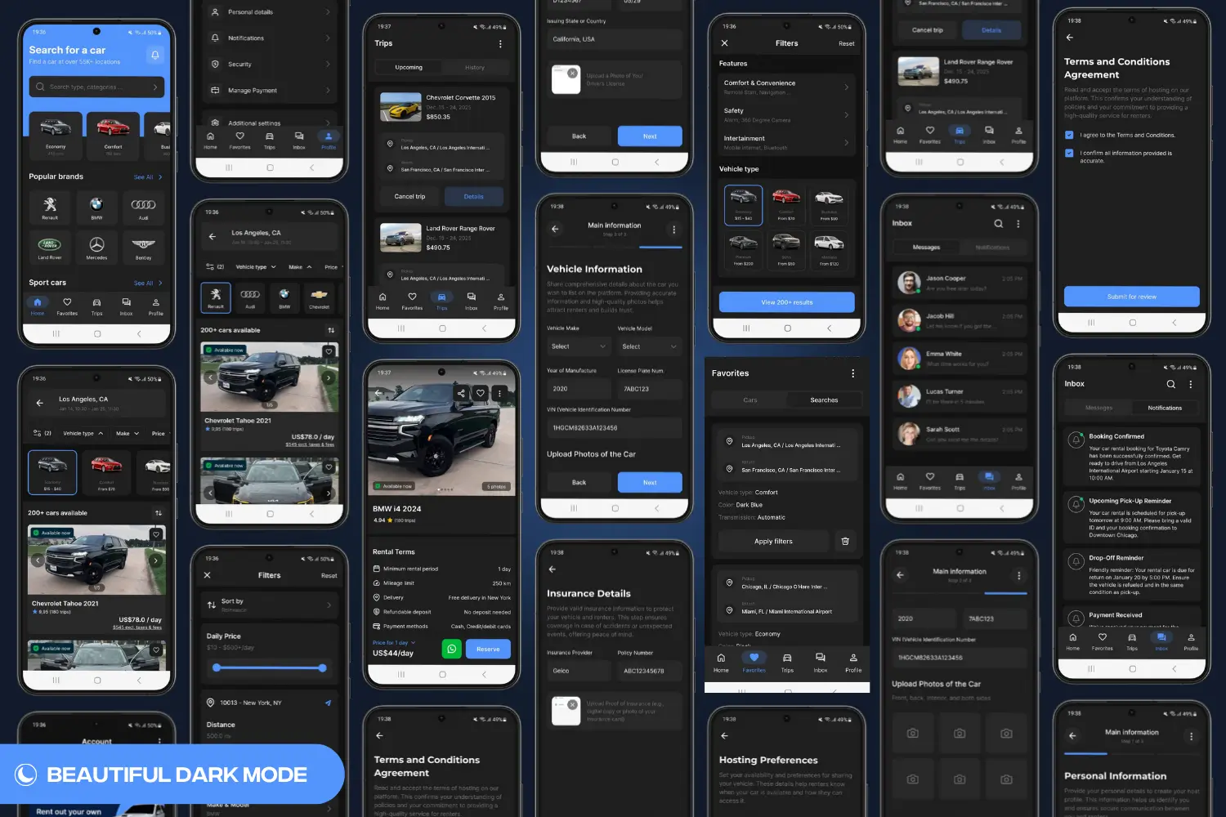Screen dimensions: 1226x817
Task: Expand the Comfort & Convenience feature row
Action: point(785,87)
